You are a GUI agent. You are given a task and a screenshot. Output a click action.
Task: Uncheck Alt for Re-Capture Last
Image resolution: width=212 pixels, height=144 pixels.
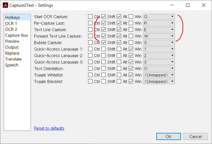[x=119, y=23]
